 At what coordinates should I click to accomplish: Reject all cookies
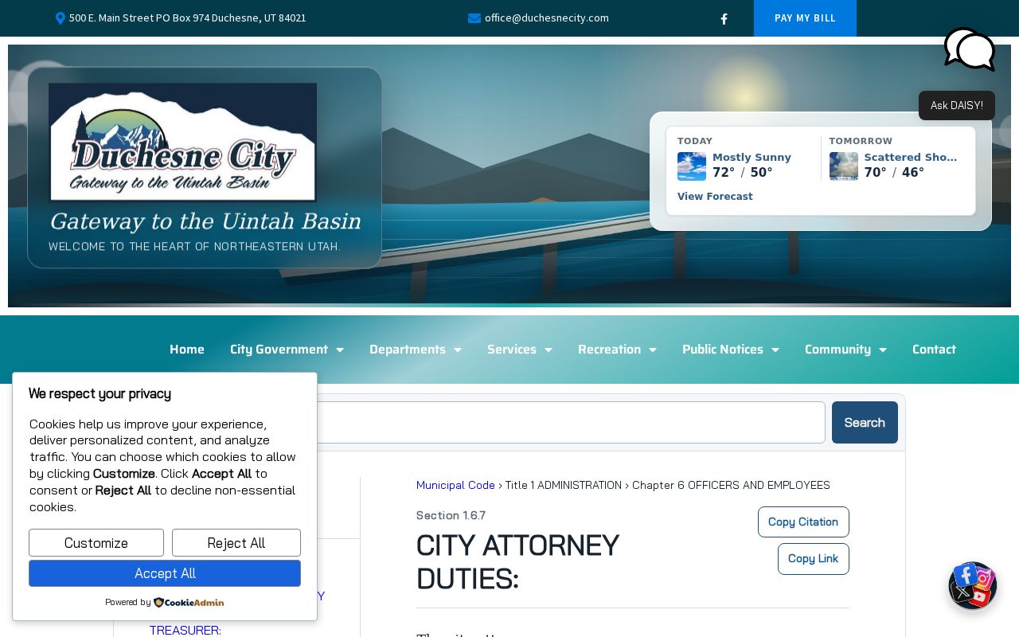pyautogui.click(x=236, y=543)
